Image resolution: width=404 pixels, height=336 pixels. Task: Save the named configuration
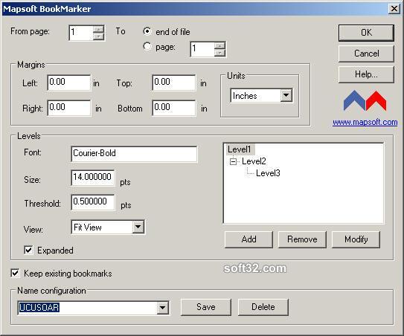click(206, 307)
